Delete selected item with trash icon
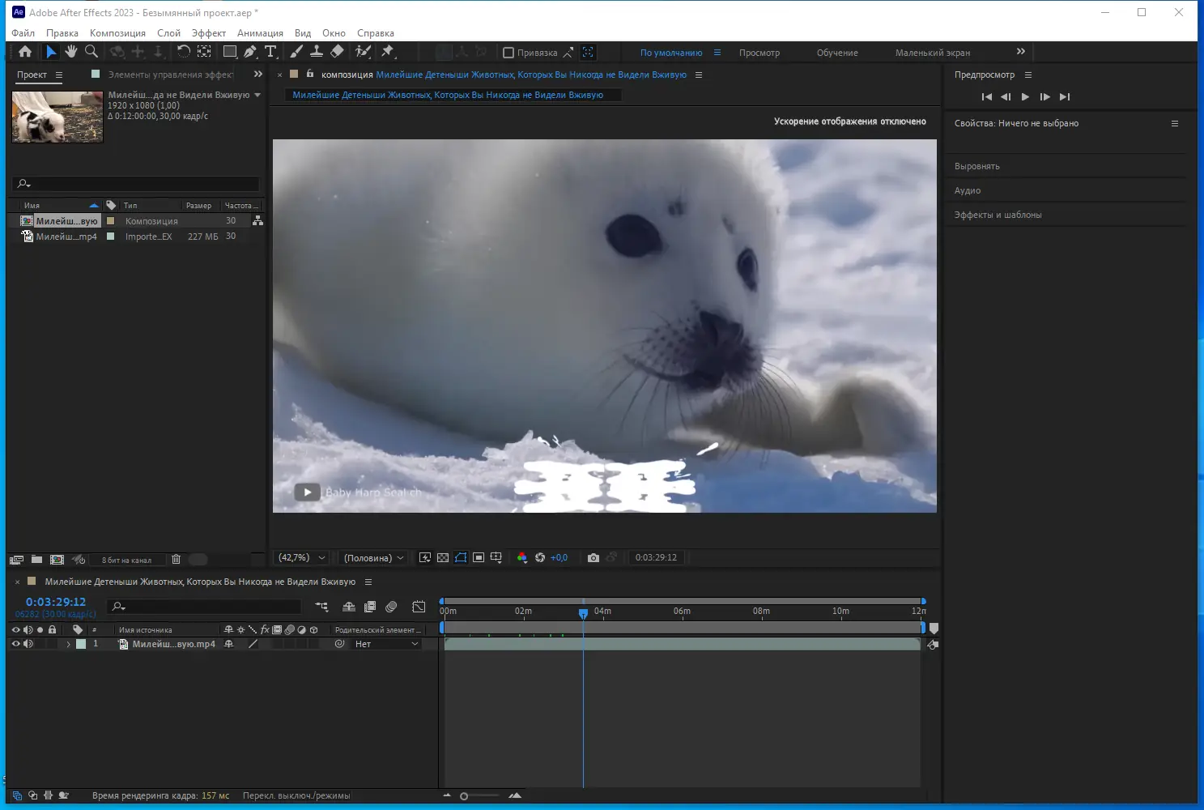The image size is (1204, 810). 176,560
